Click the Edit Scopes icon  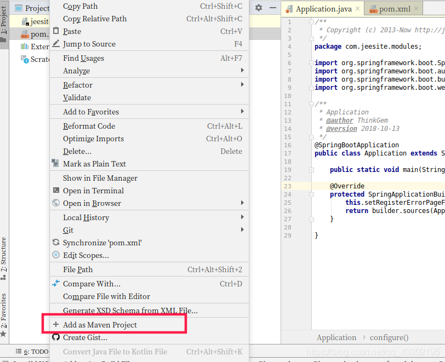(x=55, y=255)
